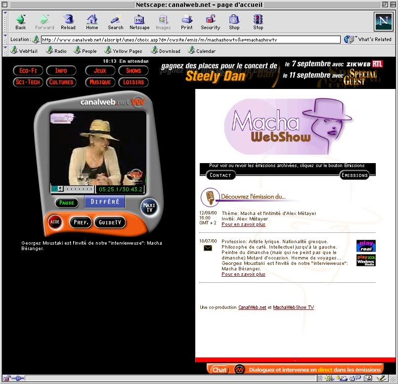The image size is (398, 384).
Task: Open the What's Related button
Action: click(368, 40)
